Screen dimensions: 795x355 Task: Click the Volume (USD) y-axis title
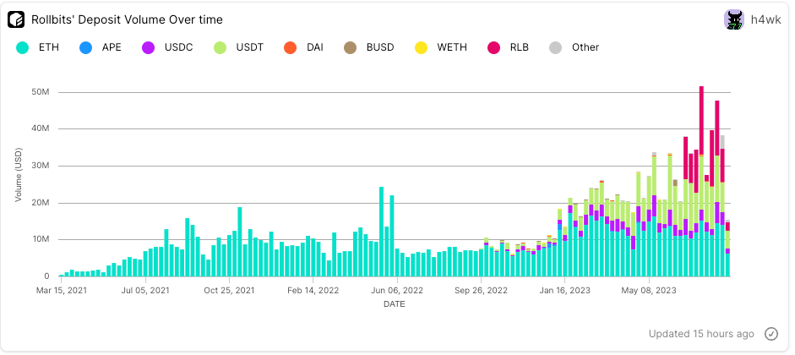(x=19, y=175)
